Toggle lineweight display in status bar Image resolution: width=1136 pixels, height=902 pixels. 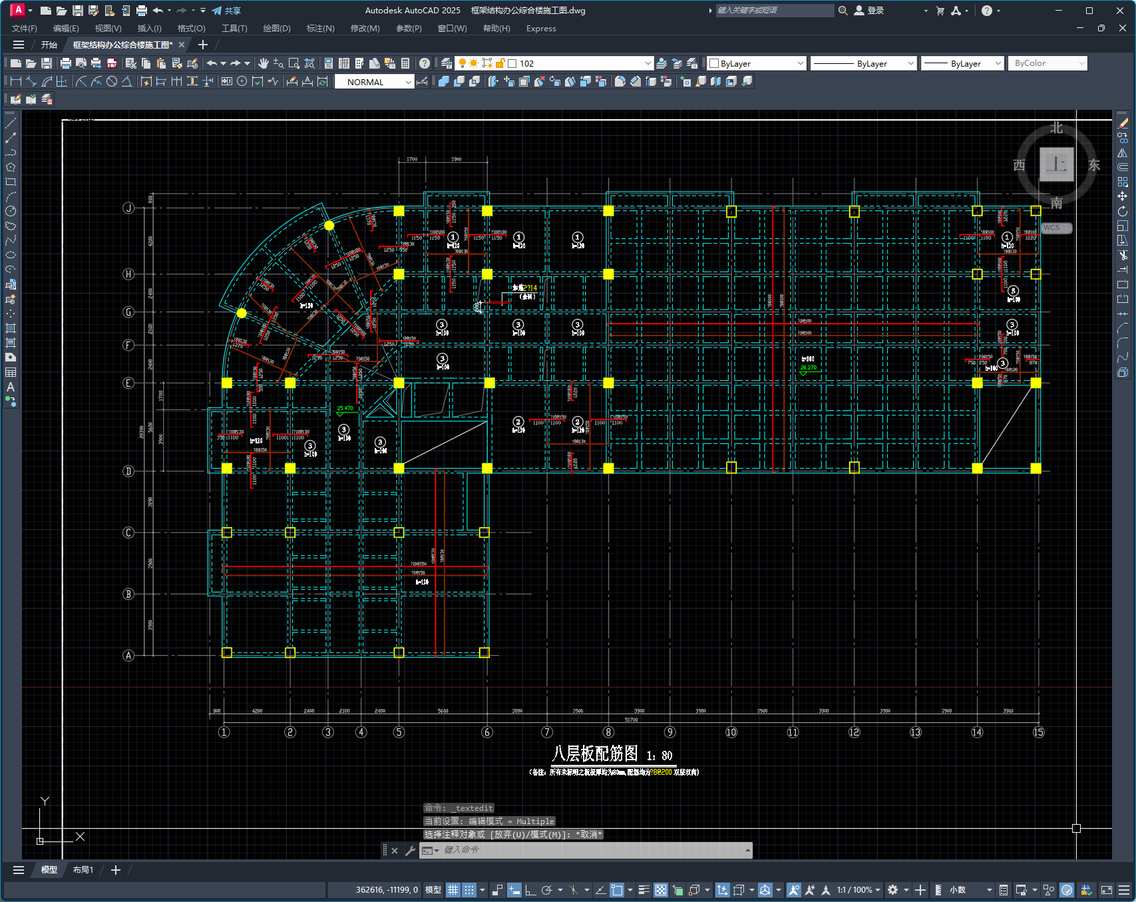click(x=644, y=890)
